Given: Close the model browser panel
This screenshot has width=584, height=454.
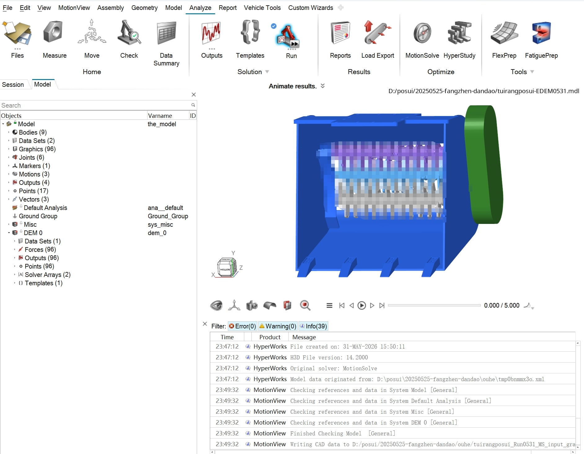Looking at the screenshot, I should coord(194,95).
